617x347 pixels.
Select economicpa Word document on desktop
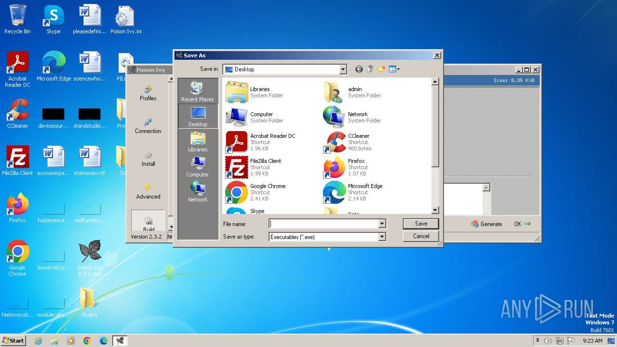tap(54, 161)
